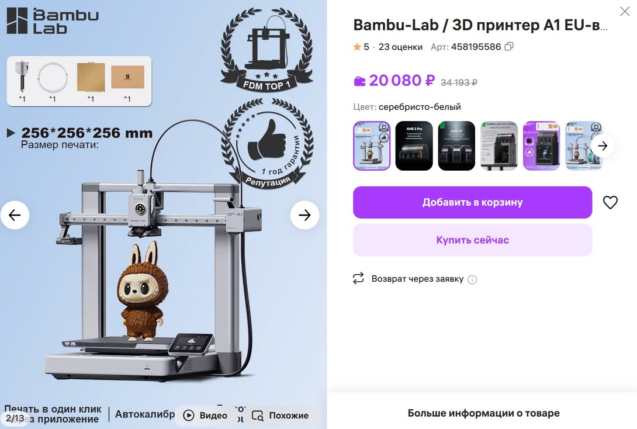Play the product video
Viewport: 637px width, 429px height.
tap(205, 415)
